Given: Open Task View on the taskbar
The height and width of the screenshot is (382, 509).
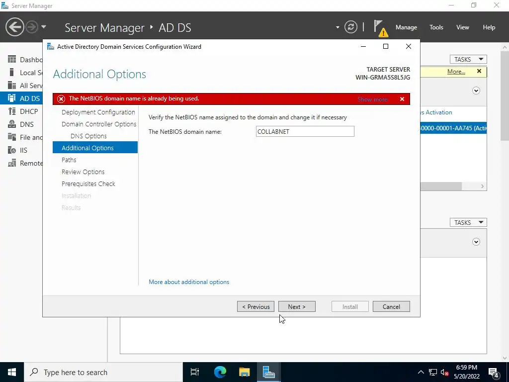Looking at the screenshot, I should pyautogui.click(x=195, y=372).
